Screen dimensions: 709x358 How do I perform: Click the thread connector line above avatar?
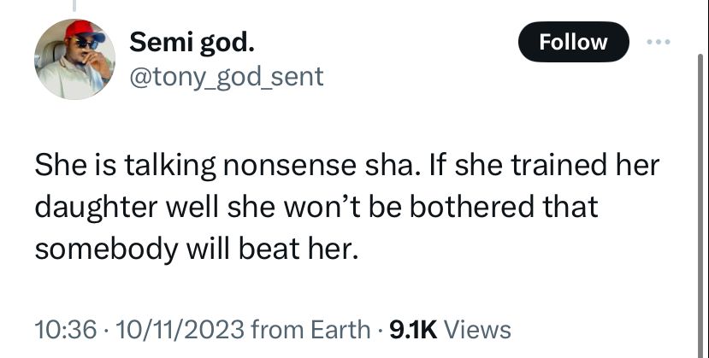74,5
